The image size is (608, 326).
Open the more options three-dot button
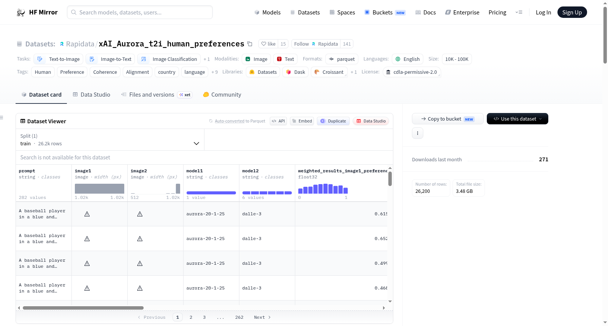point(418,133)
